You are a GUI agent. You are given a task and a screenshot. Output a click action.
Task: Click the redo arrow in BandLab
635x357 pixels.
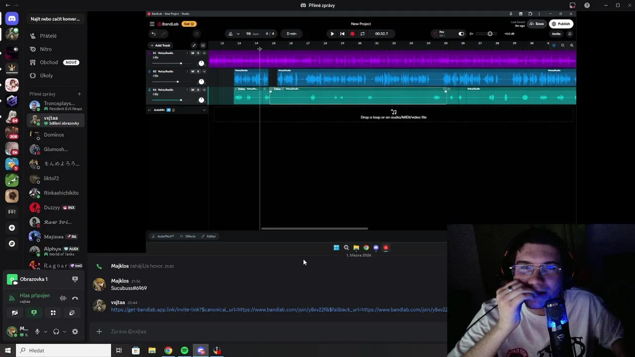[164, 34]
